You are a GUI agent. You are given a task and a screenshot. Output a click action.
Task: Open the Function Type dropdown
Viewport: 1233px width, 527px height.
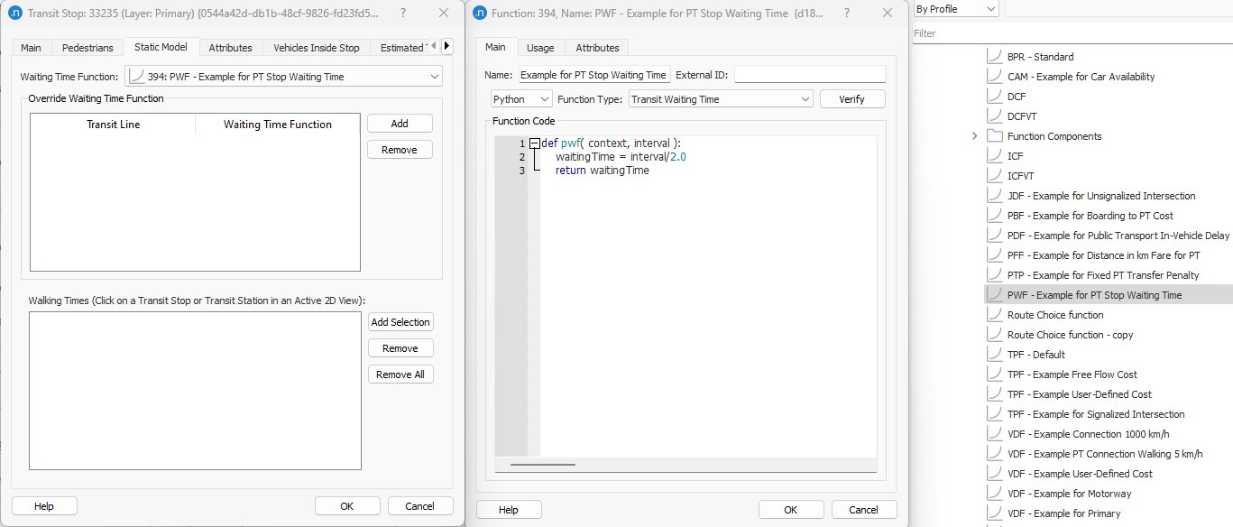721,99
